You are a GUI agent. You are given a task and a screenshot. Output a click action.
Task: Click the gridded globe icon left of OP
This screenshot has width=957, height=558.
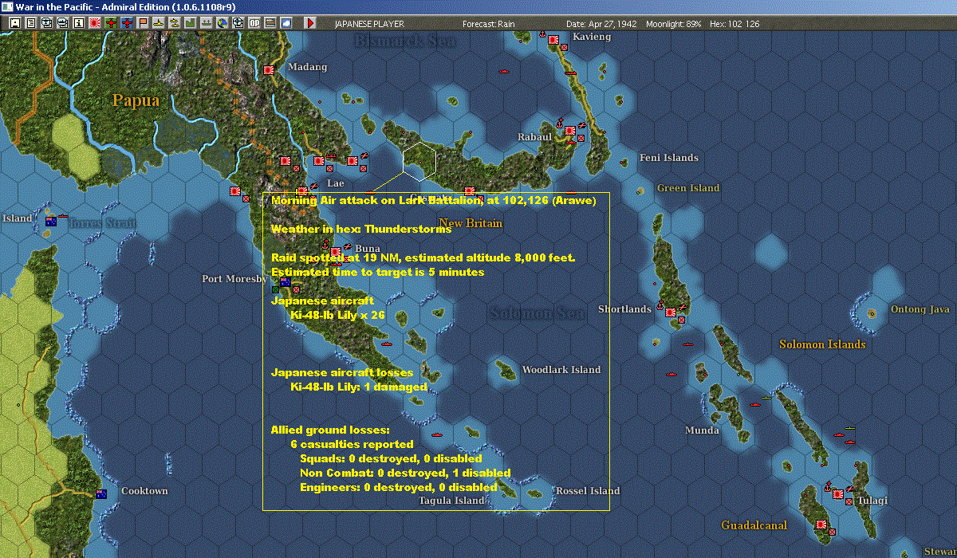[238, 23]
